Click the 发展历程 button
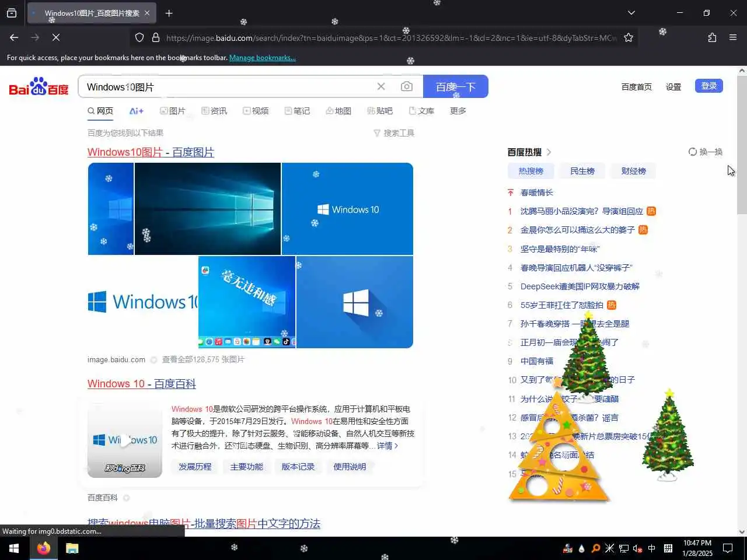Screen dimensions: 747x560 [x=195, y=467]
